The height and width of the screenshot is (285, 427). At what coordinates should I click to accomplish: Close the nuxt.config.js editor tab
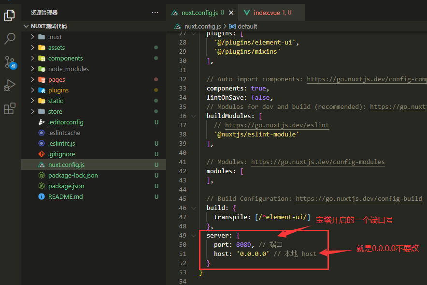[231, 13]
